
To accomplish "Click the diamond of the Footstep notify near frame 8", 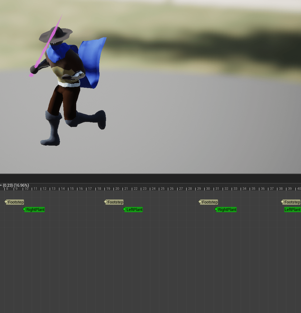I will point(6,202).
